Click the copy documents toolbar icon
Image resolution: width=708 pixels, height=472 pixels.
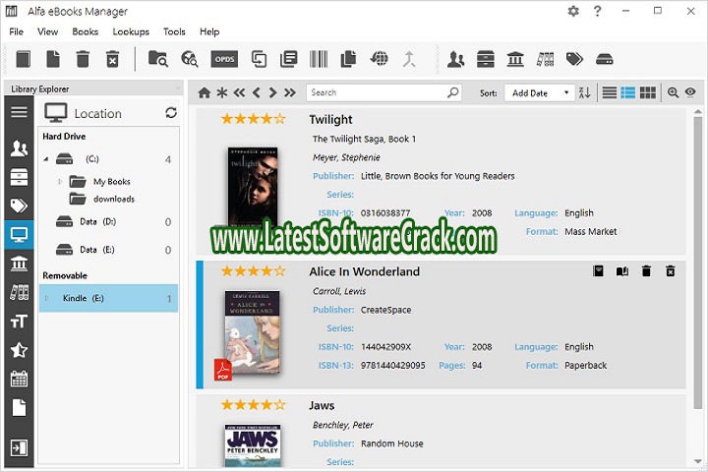pyautogui.click(x=348, y=59)
